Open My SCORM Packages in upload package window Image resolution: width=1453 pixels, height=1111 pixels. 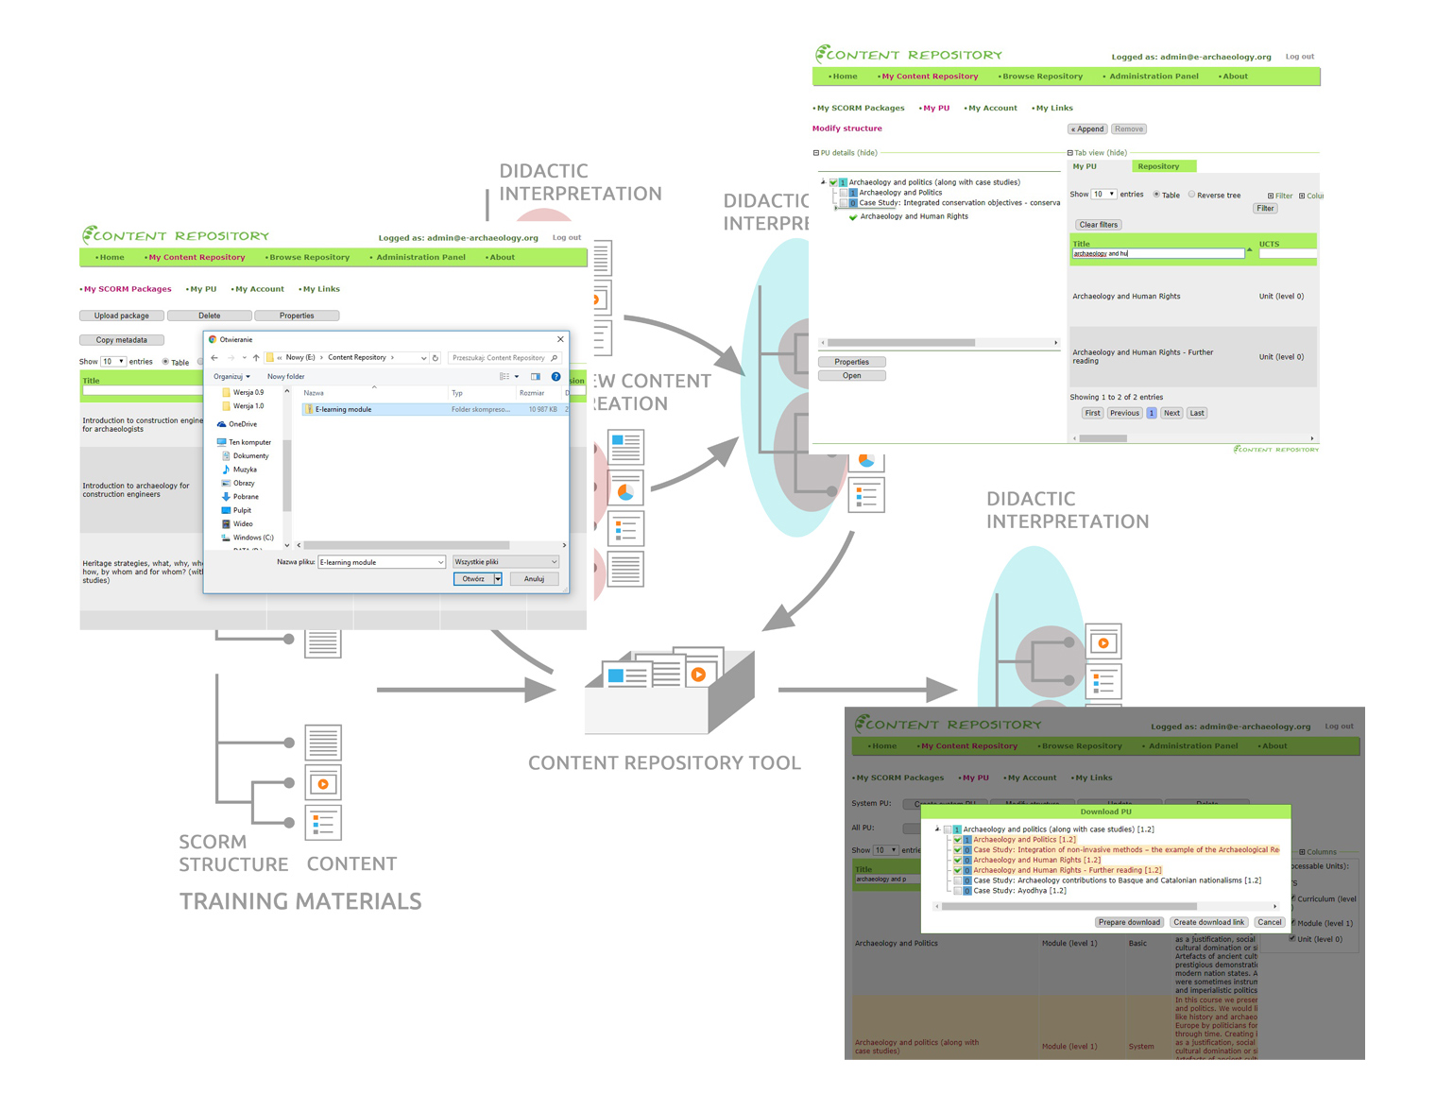click(127, 289)
